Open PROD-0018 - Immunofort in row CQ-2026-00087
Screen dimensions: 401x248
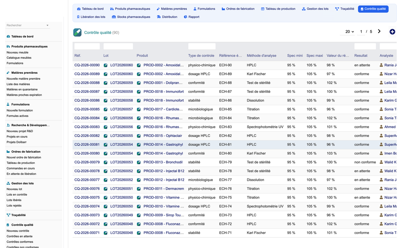[163, 91]
